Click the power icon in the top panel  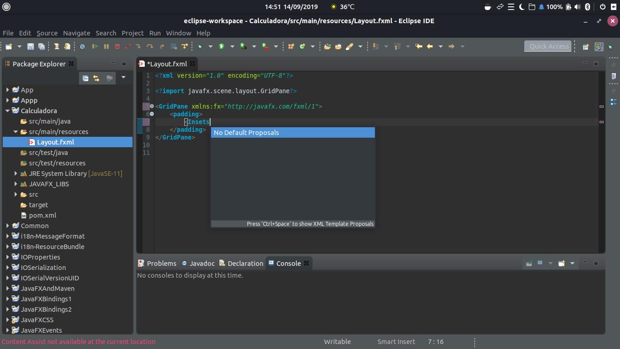(x=603, y=7)
